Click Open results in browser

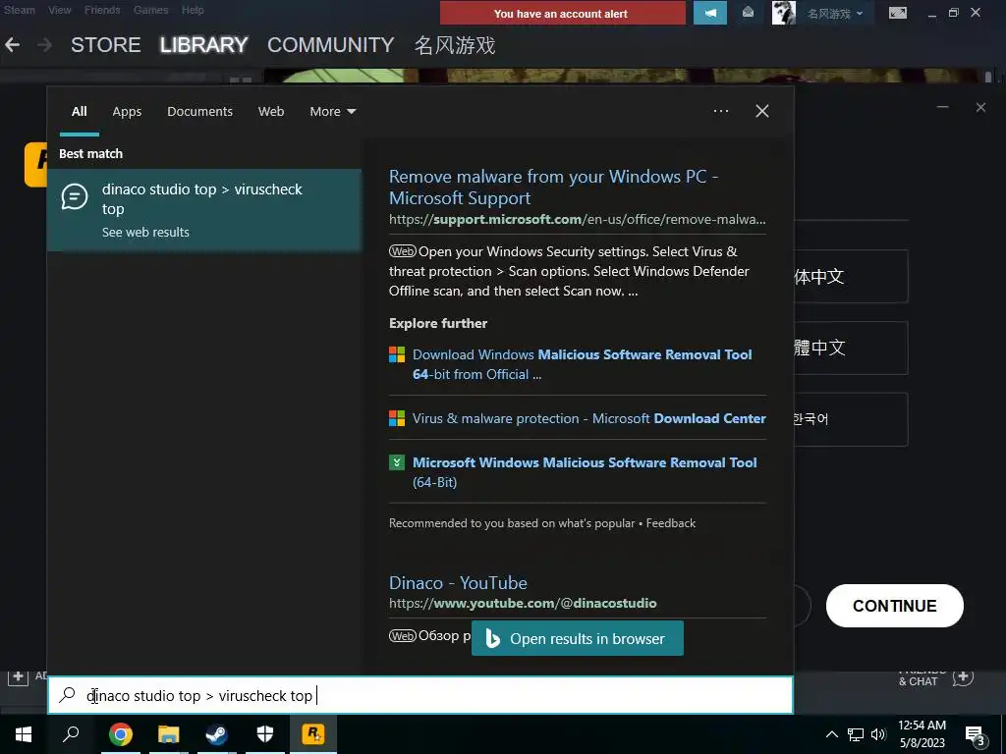pos(578,638)
